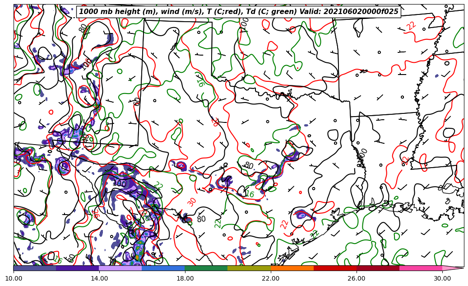Select the royal blue colorbar segment
The height and width of the screenshot is (286, 468).
coord(163,268)
